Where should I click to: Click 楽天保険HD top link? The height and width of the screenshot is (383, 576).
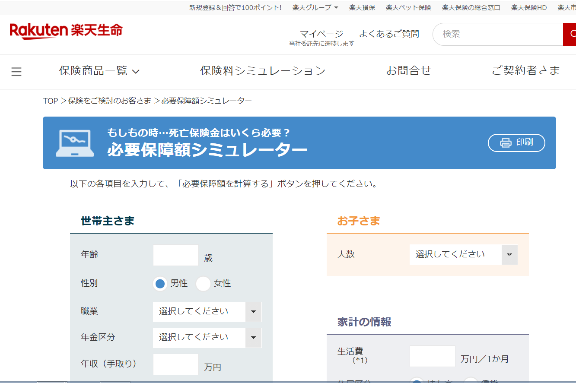coord(529,7)
